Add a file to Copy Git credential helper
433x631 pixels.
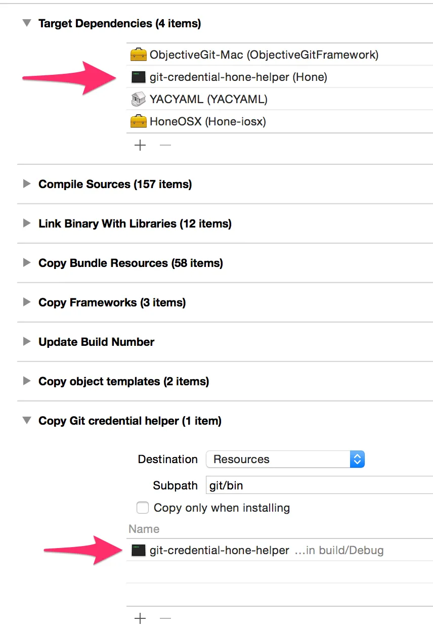(x=140, y=618)
